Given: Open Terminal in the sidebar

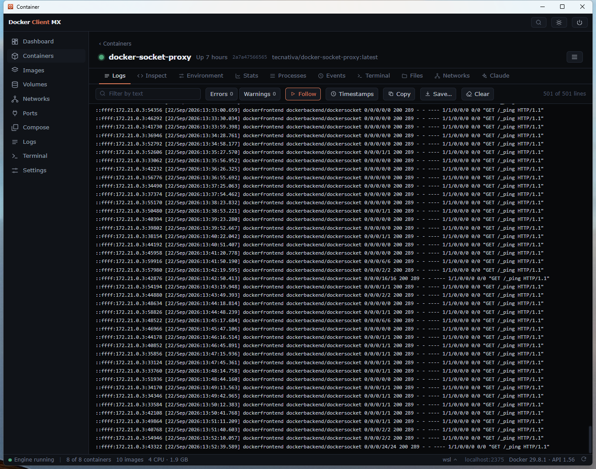Looking at the screenshot, I should tap(46, 156).
